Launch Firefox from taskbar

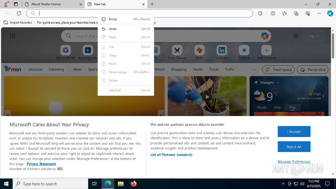coord(134,184)
